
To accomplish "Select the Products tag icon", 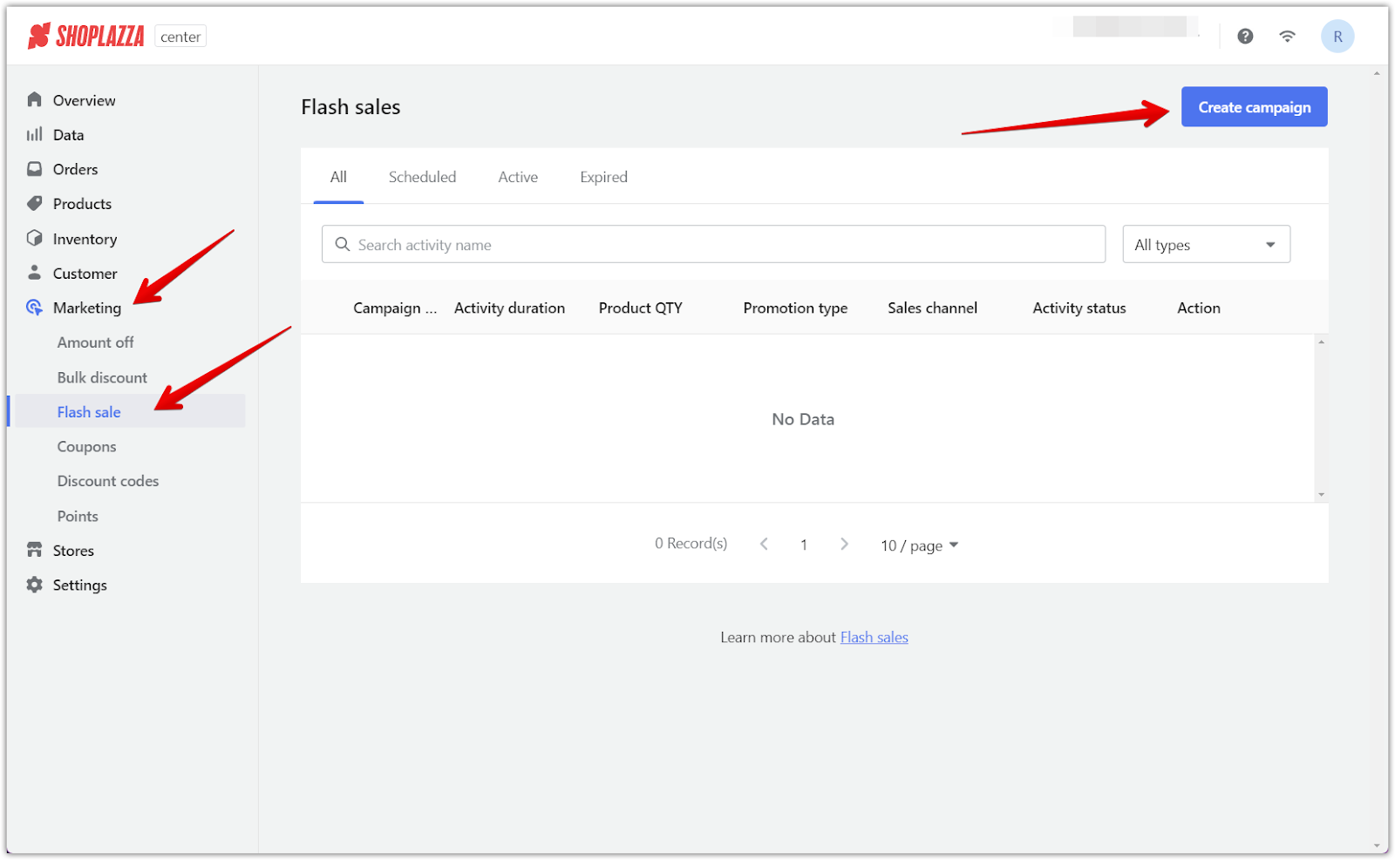I will click(x=34, y=203).
